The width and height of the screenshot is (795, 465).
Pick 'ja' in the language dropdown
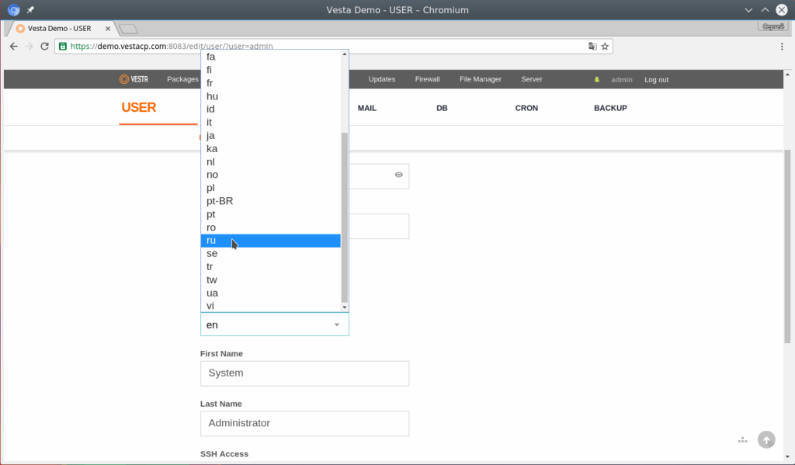pos(271,135)
